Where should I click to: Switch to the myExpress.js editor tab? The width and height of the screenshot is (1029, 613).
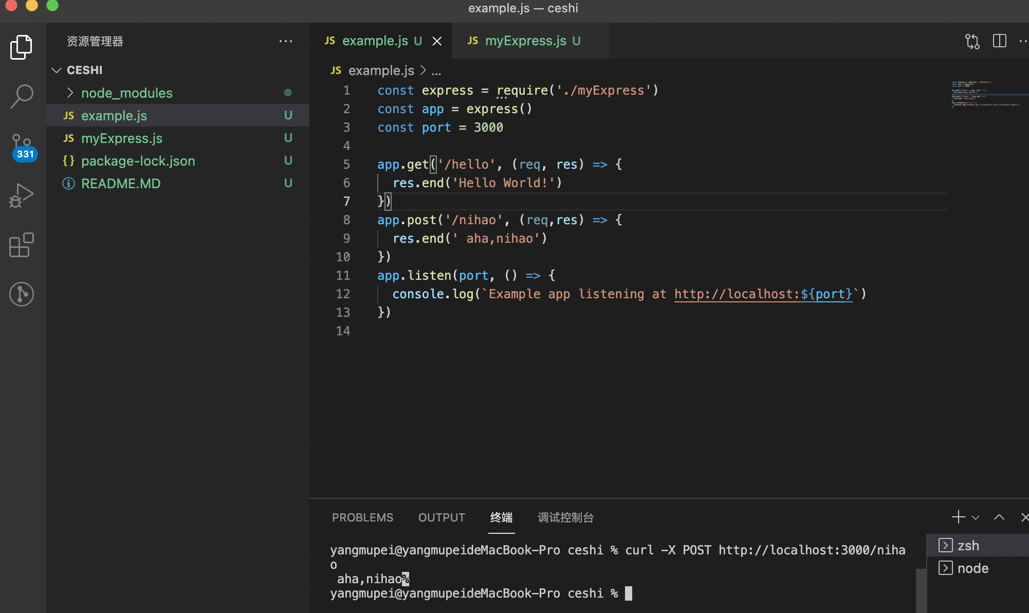coord(525,41)
